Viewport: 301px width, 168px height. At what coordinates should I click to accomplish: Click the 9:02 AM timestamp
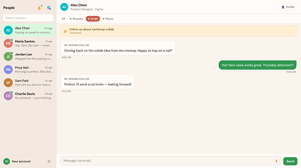tap(66, 57)
